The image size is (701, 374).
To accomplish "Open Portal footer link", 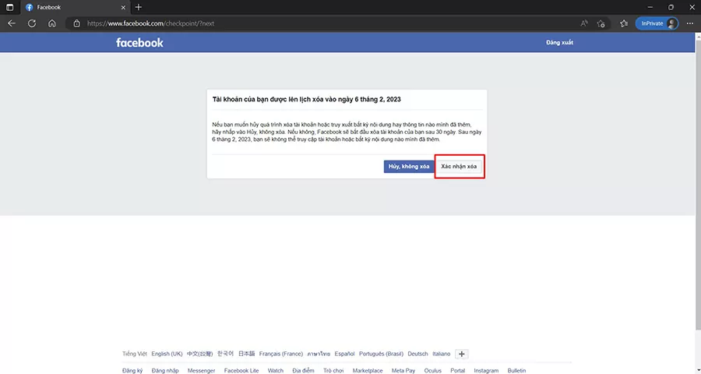I will pyautogui.click(x=457, y=370).
